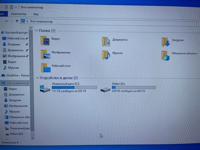The width and height of the screenshot is (200, 150).
Task: Click pinned Изображения under Быстрый доступ
Action: coord(15,56)
